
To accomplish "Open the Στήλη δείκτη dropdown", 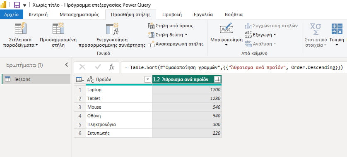I will tap(186, 35).
